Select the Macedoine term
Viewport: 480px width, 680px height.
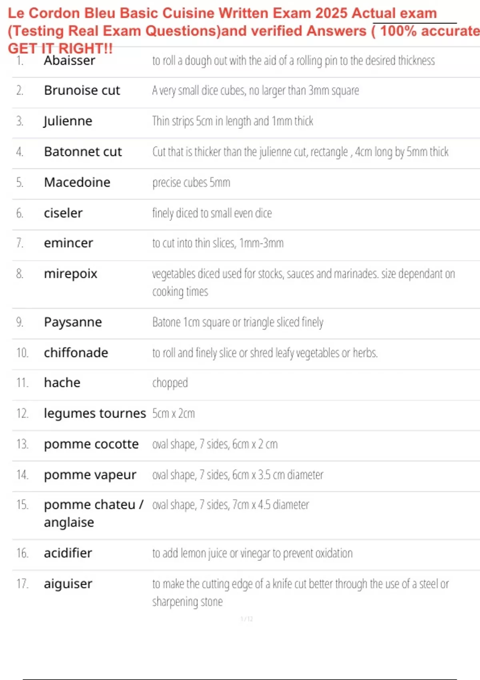[x=77, y=182]
